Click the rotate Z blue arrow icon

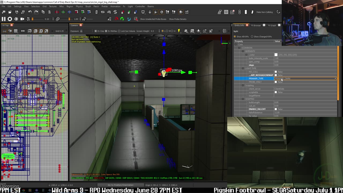point(129,19)
